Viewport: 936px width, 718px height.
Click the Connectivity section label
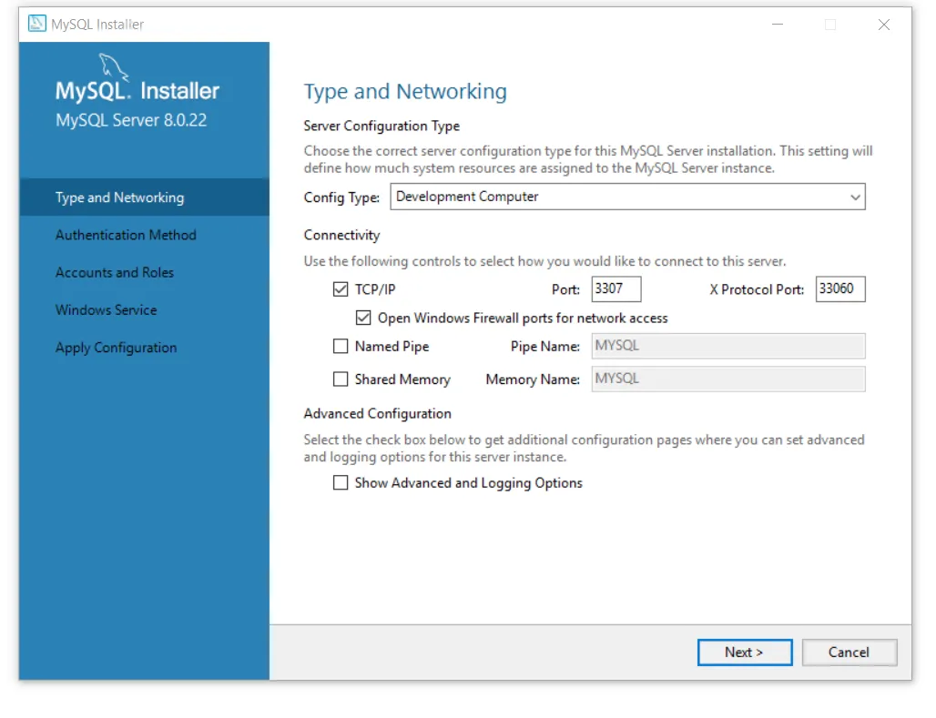click(341, 235)
